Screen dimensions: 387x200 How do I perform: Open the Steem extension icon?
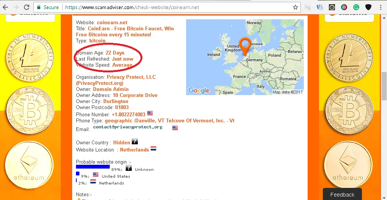tap(320, 7)
